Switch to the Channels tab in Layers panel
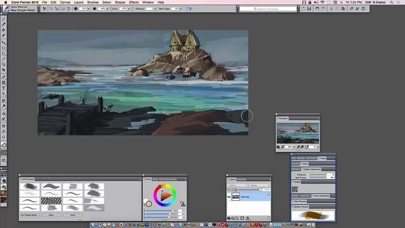The width and height of the screenshot is (405, 228). [242, 179]
